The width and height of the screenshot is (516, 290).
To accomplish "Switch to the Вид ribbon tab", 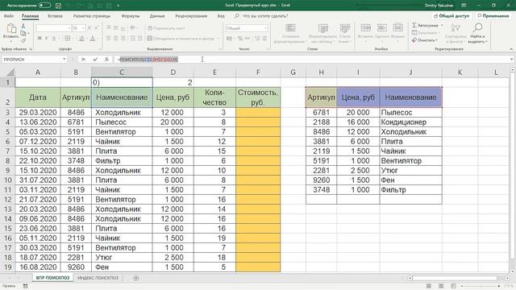I will pyautogui.click(x=221, y=16).
